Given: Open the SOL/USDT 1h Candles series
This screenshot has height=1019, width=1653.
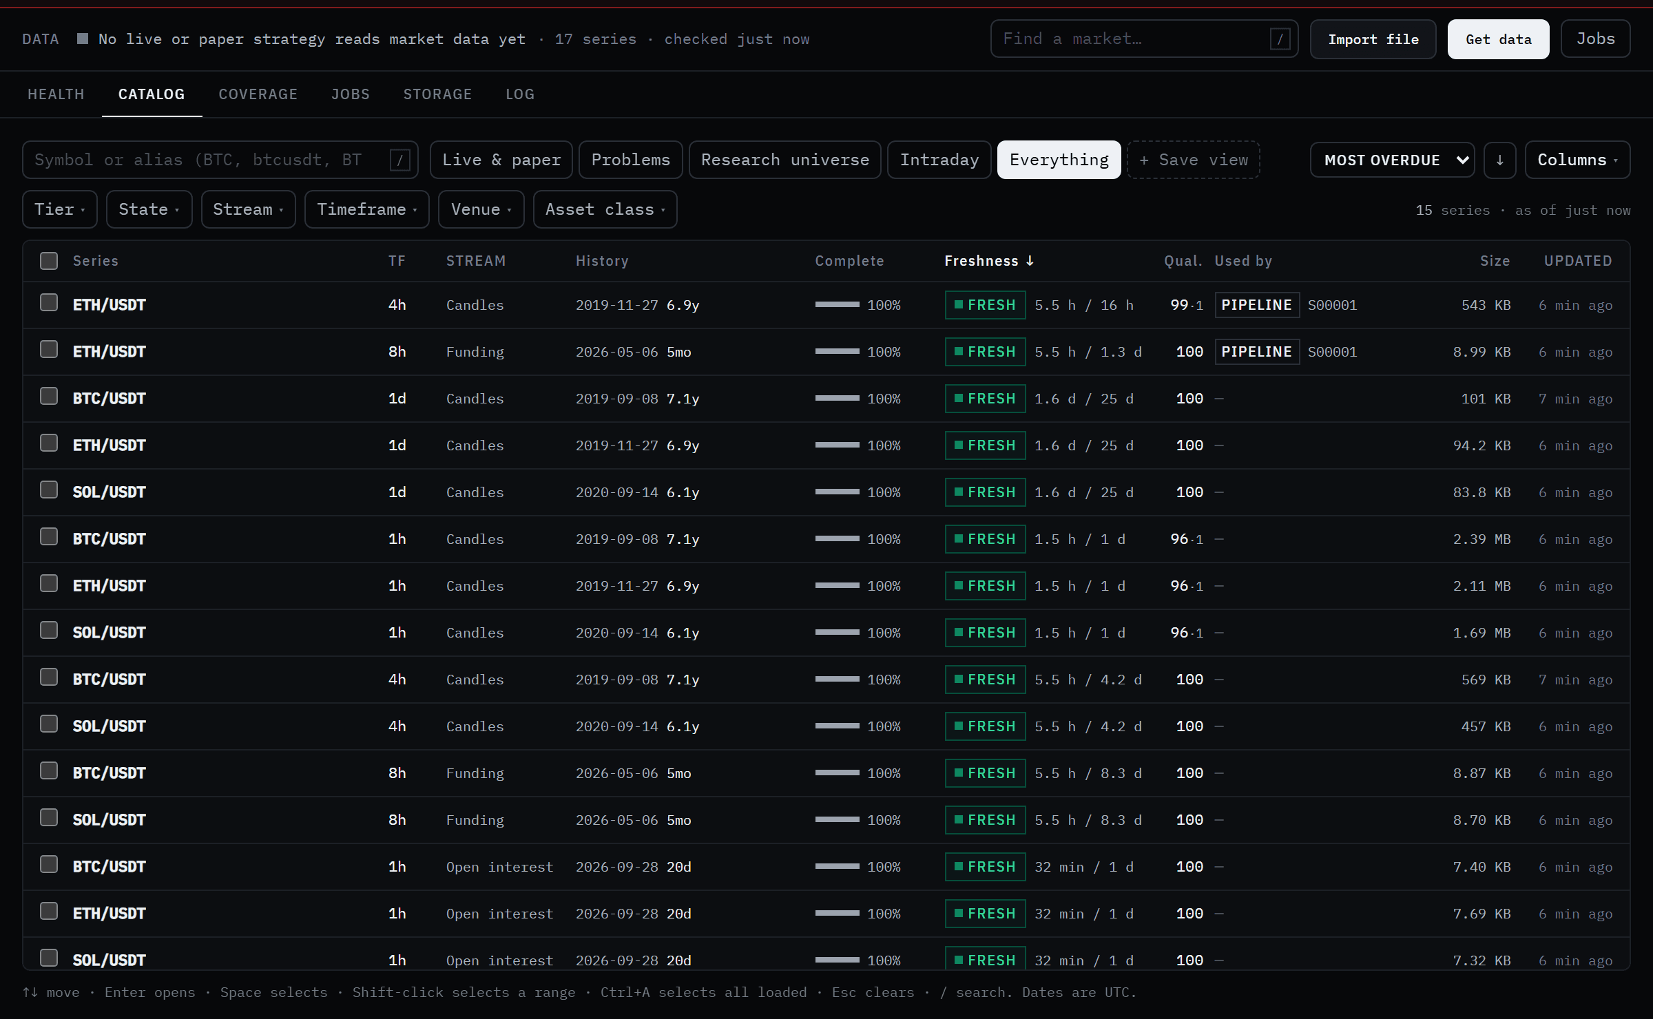Looking at the screenshot, I should (x=109, y=633).
